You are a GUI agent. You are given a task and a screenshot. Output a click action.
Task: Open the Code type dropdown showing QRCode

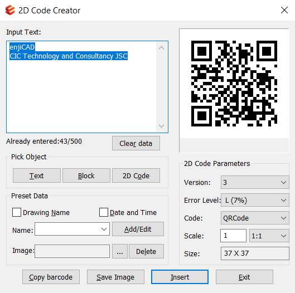click(x=255, y=218)
